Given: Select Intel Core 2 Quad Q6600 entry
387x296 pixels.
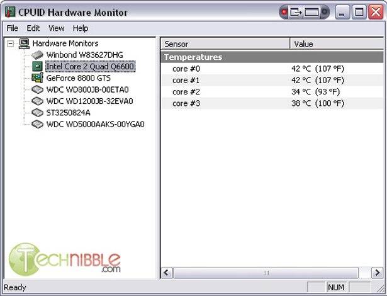Looking at the screenshot, I should coord(91,67).
